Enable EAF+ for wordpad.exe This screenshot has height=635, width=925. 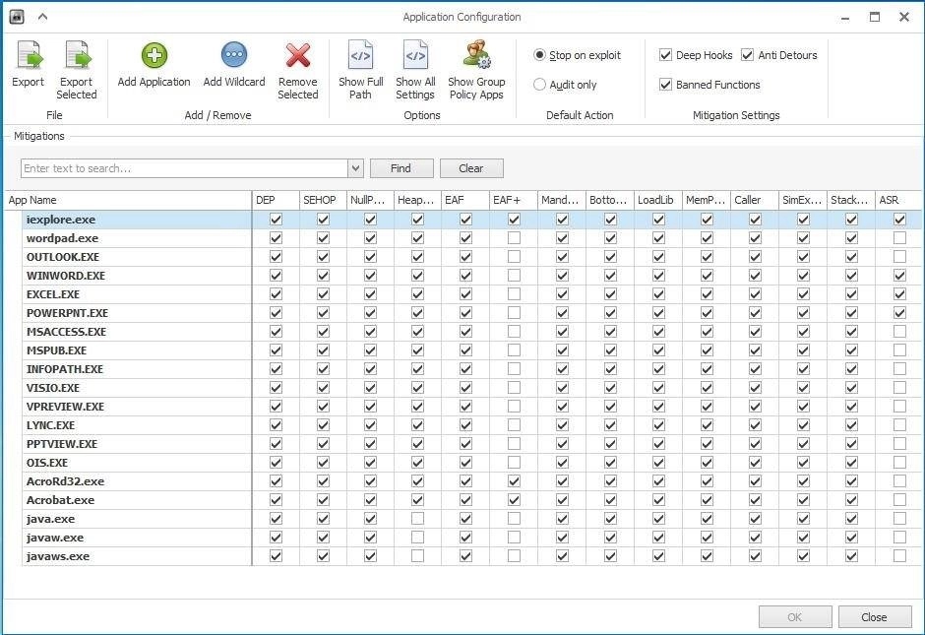(x=514, y=238)
